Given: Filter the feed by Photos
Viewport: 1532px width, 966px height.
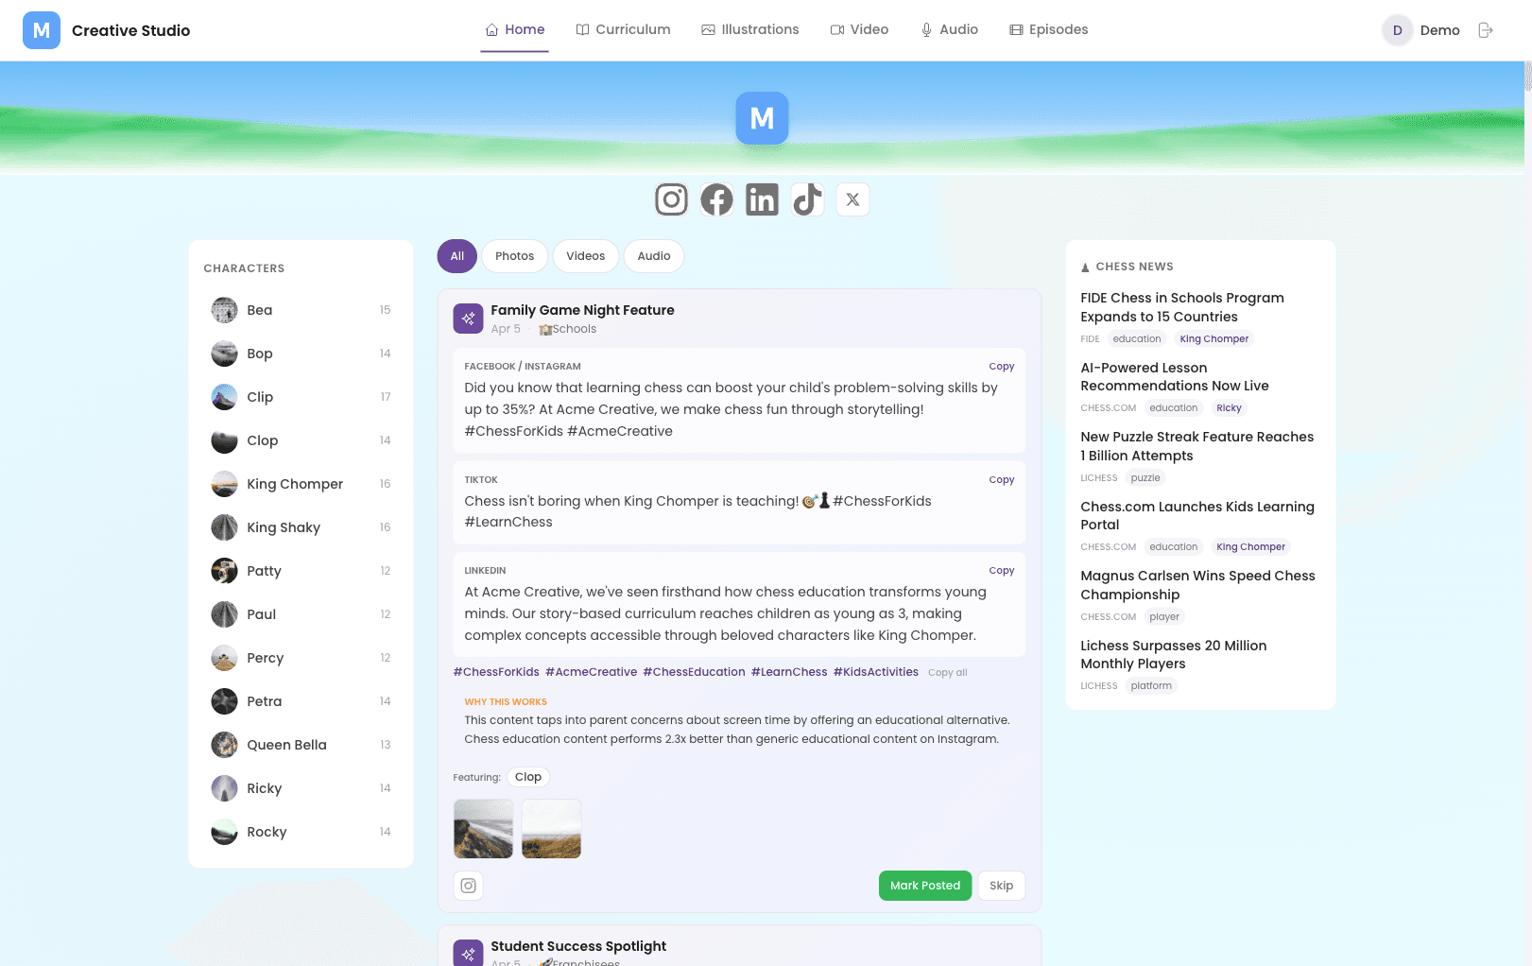Looking at the screenshot, I should (x=514, y=256).
